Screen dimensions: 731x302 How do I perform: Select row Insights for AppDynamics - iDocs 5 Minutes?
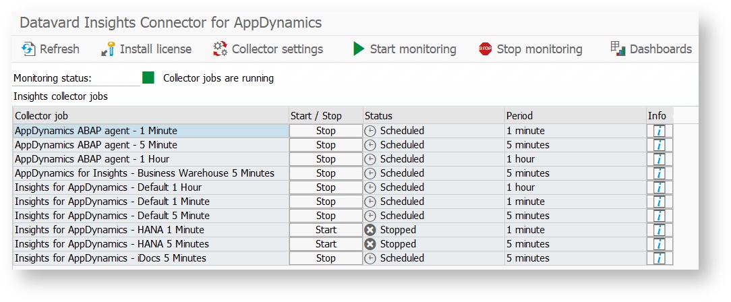pos(150,258)
